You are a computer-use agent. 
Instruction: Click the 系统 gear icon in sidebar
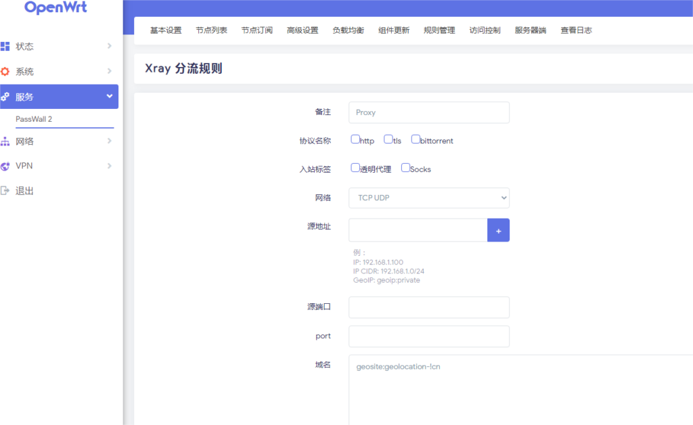click(5, 72)
